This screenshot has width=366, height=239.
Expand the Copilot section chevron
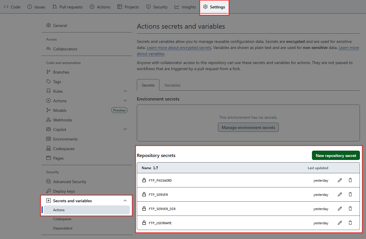point(125,129)
